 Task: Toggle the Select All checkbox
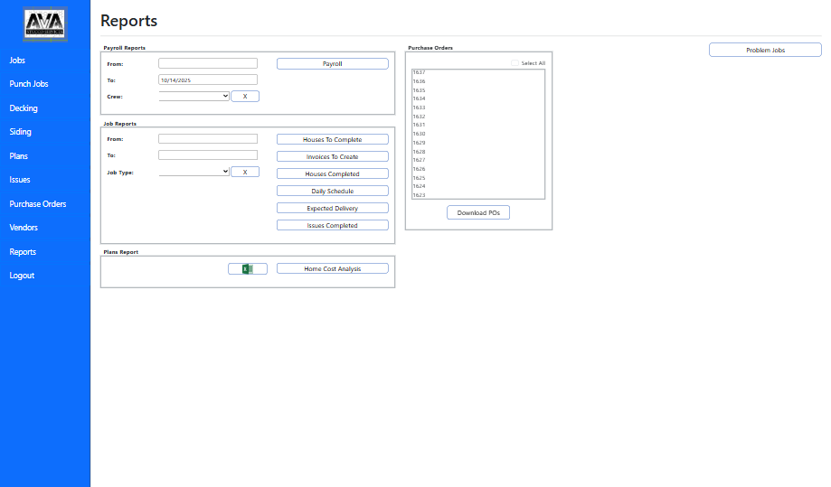515,63
